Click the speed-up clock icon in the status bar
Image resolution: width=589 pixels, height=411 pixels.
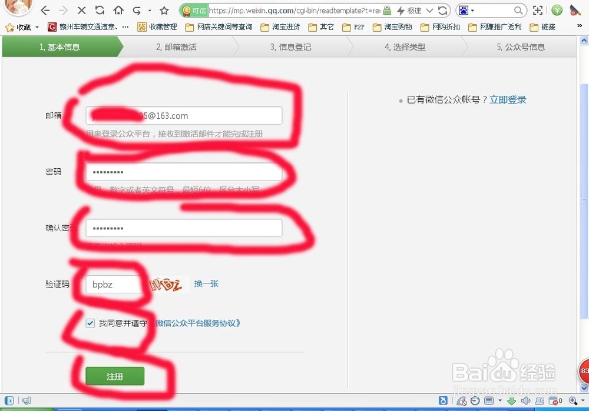pyautogui.click(x=475, y=400)
